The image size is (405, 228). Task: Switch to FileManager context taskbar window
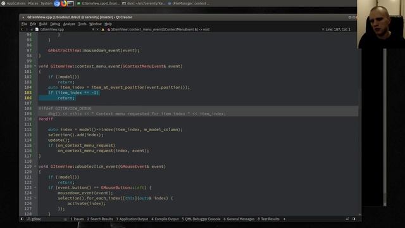189,3
